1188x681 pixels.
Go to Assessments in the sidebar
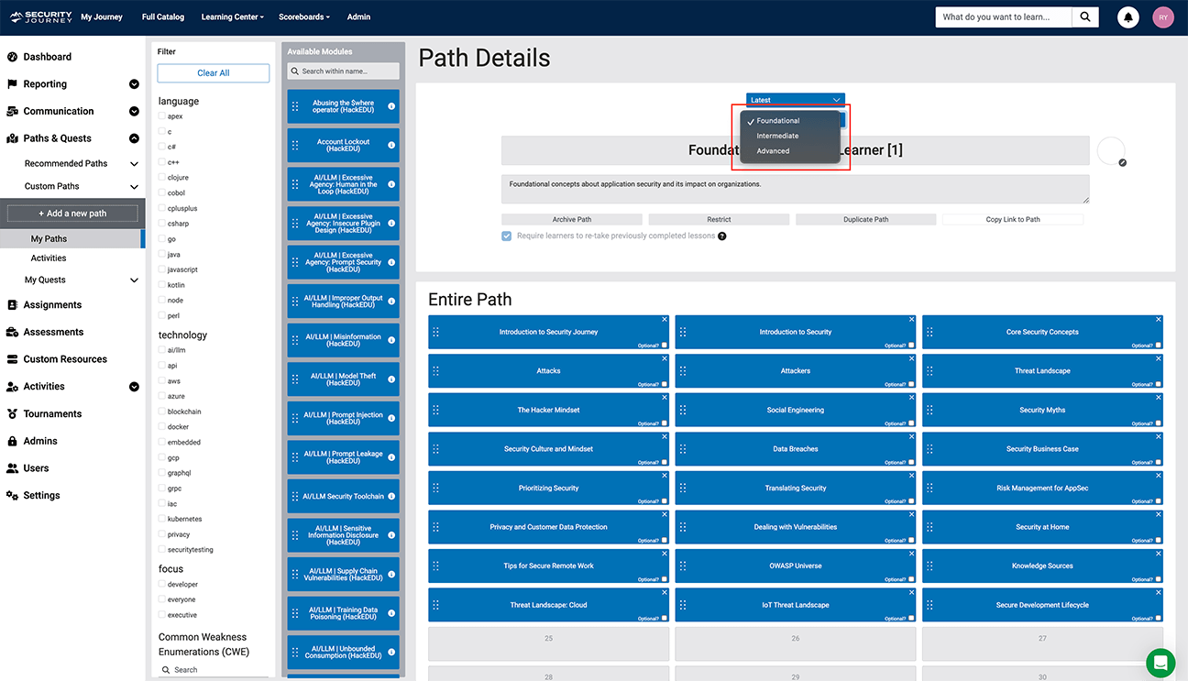tap(53, 332)
